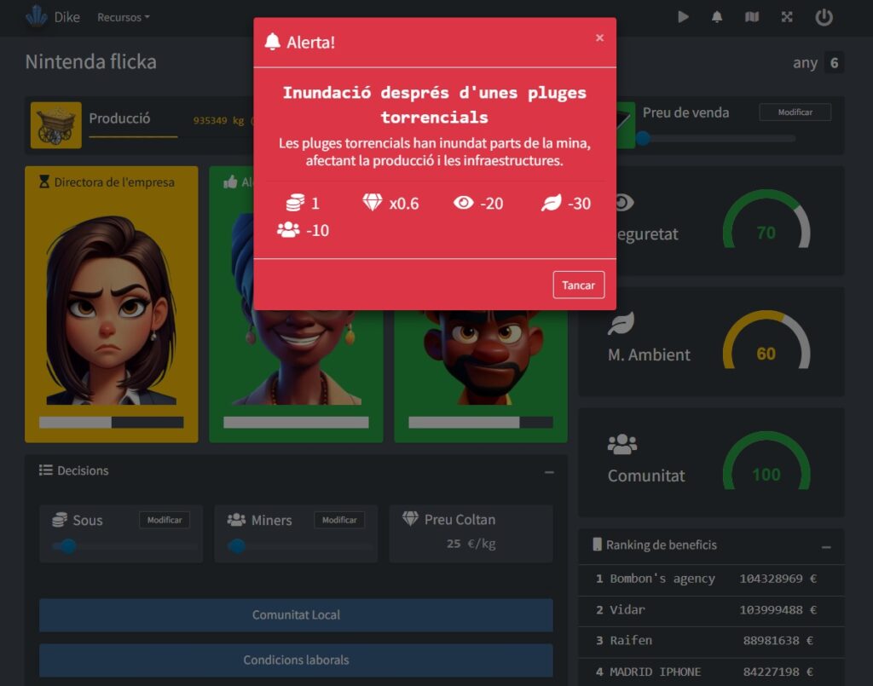The image size is (873, 686).
Task: Open the Recursos dropdown menu
Action: coord(123,17)
